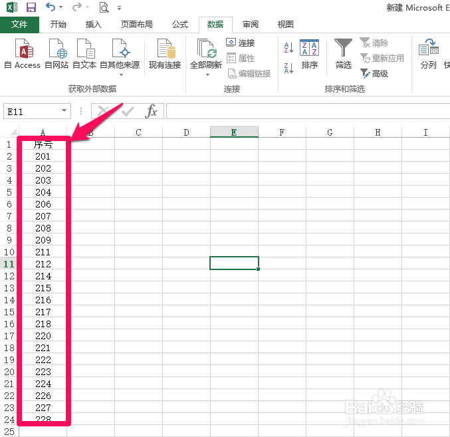Import data from website (自网站)
Image resolution: width=450 pixels, height=437 pixels.
[56, 54]
